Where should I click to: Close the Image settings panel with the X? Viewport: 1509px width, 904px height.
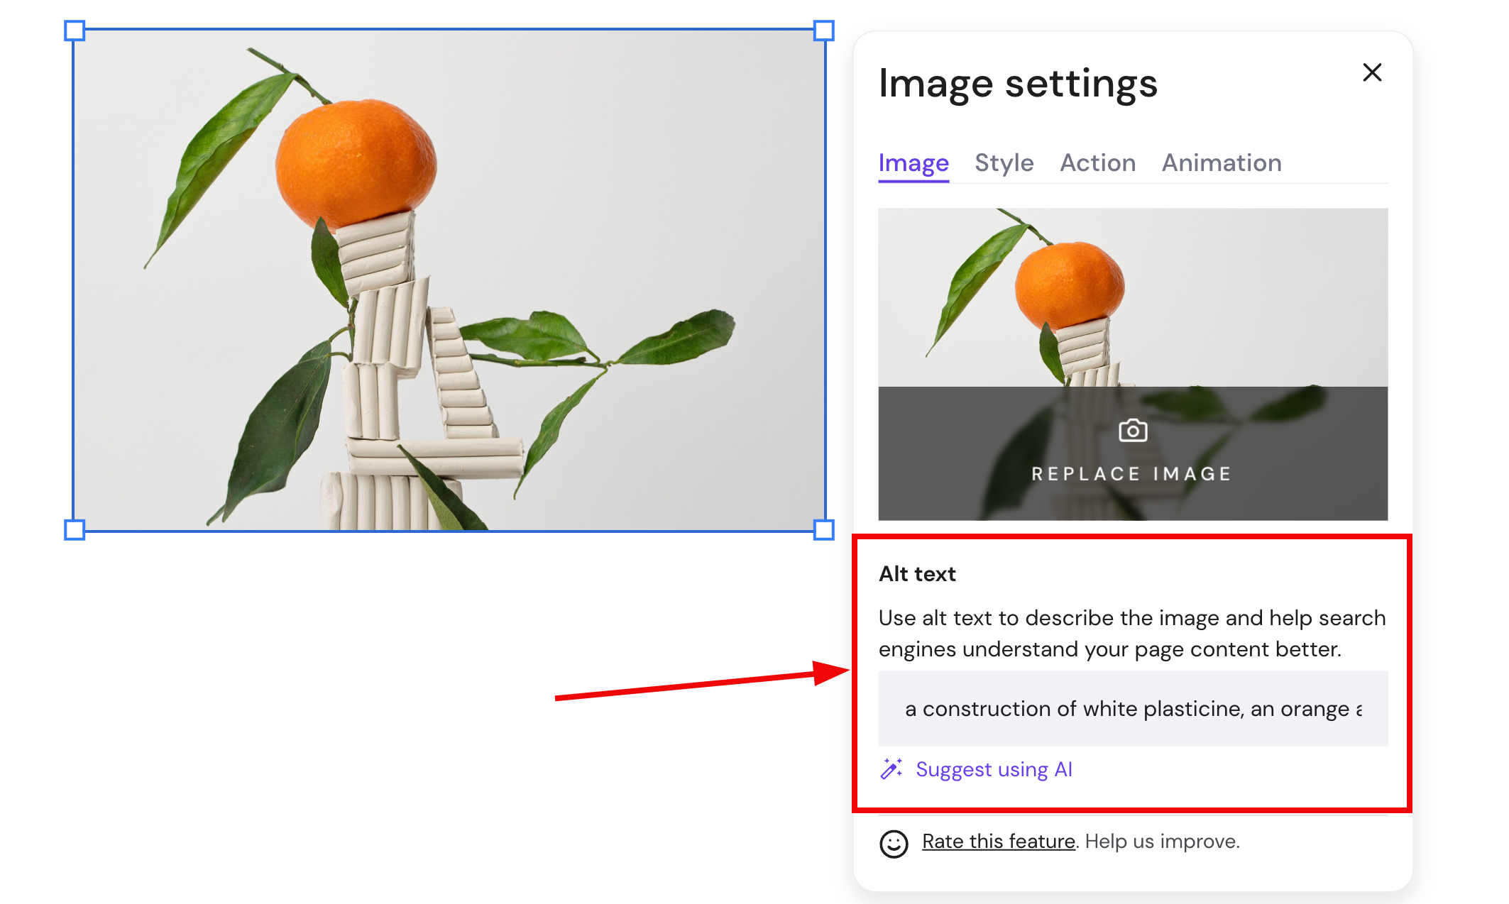pos(1371,72)
